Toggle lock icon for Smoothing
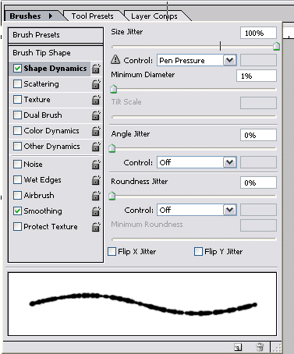This screenshot has width=294, height=354. (96, 211)
